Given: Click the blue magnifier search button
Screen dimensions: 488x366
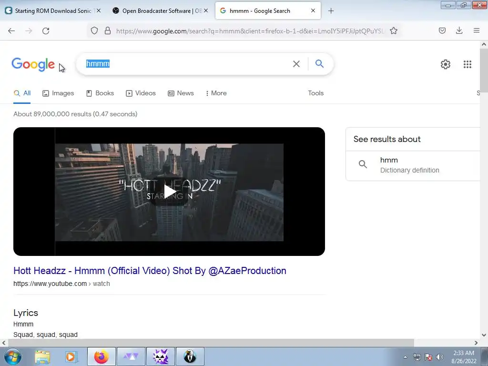Looking at the screenshot, I should pos(319,64).
